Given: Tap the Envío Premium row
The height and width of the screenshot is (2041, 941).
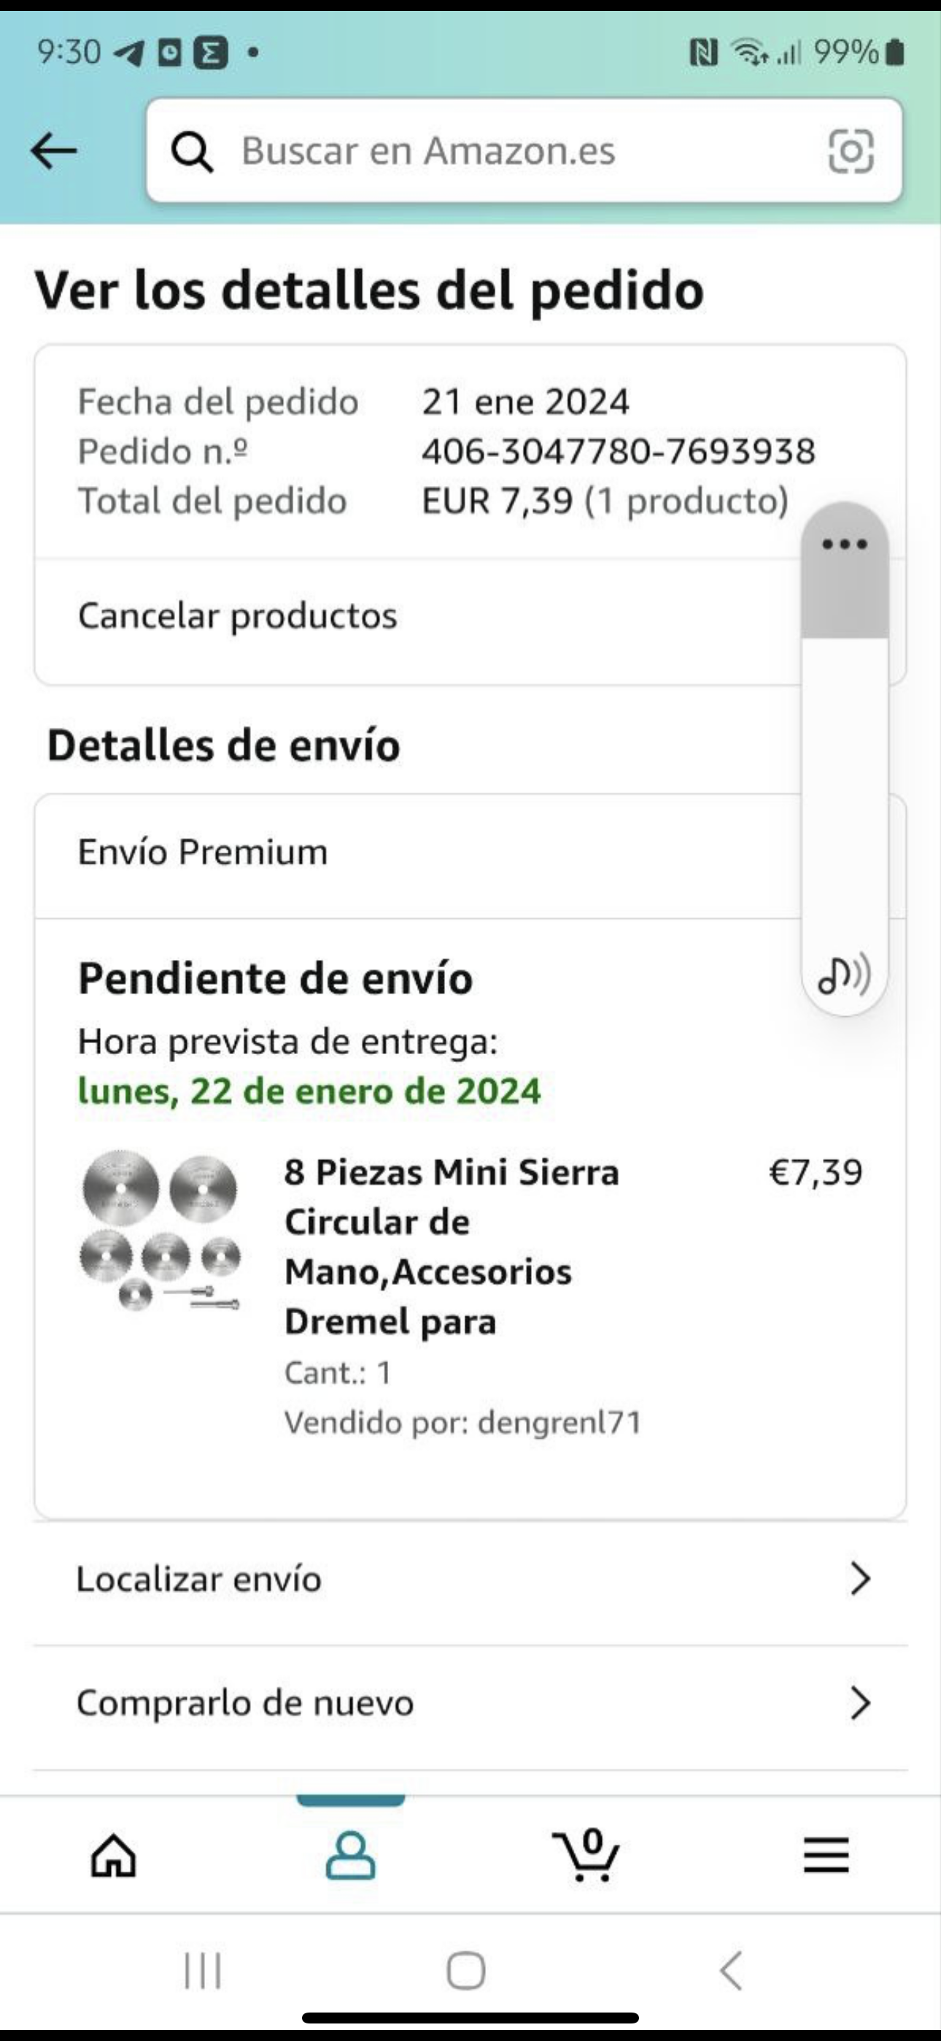Looking at the screenshot, I should tap(203, 853).
